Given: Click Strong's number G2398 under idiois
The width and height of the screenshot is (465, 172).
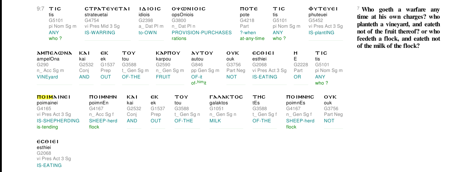Looking at the screenshot, I should click(145, 21).
